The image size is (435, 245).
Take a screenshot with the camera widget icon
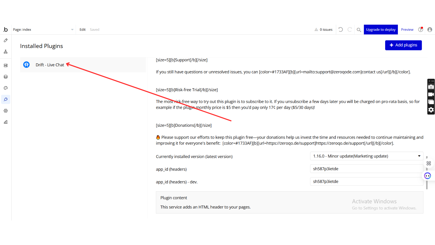click(x=431, y=87)
